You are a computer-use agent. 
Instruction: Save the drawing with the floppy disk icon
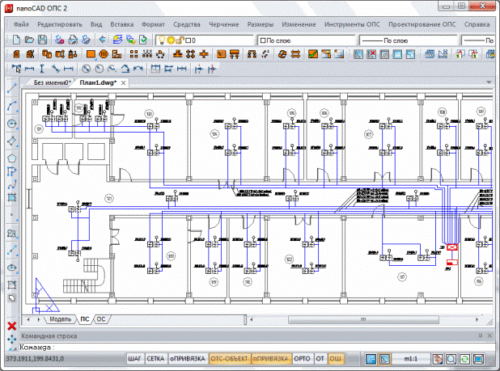tap(42, 40)
